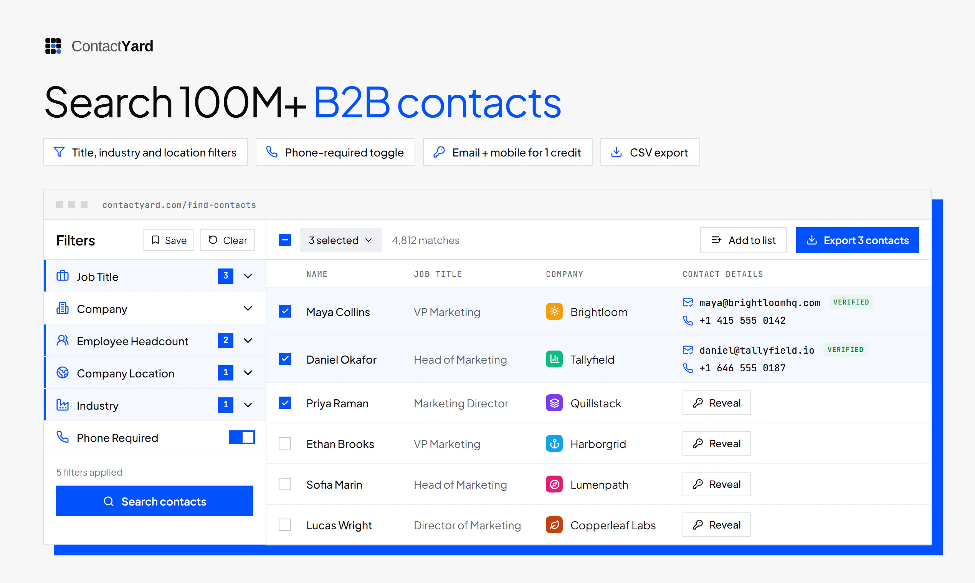Uncheck the Daniel Okafor row checkbox
This screenshot has width=975, height=583.
[x=285, y=359]
